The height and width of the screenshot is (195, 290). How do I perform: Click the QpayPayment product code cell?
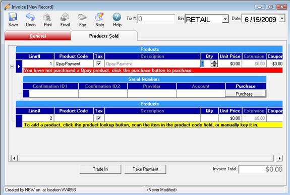pos(74,63)
